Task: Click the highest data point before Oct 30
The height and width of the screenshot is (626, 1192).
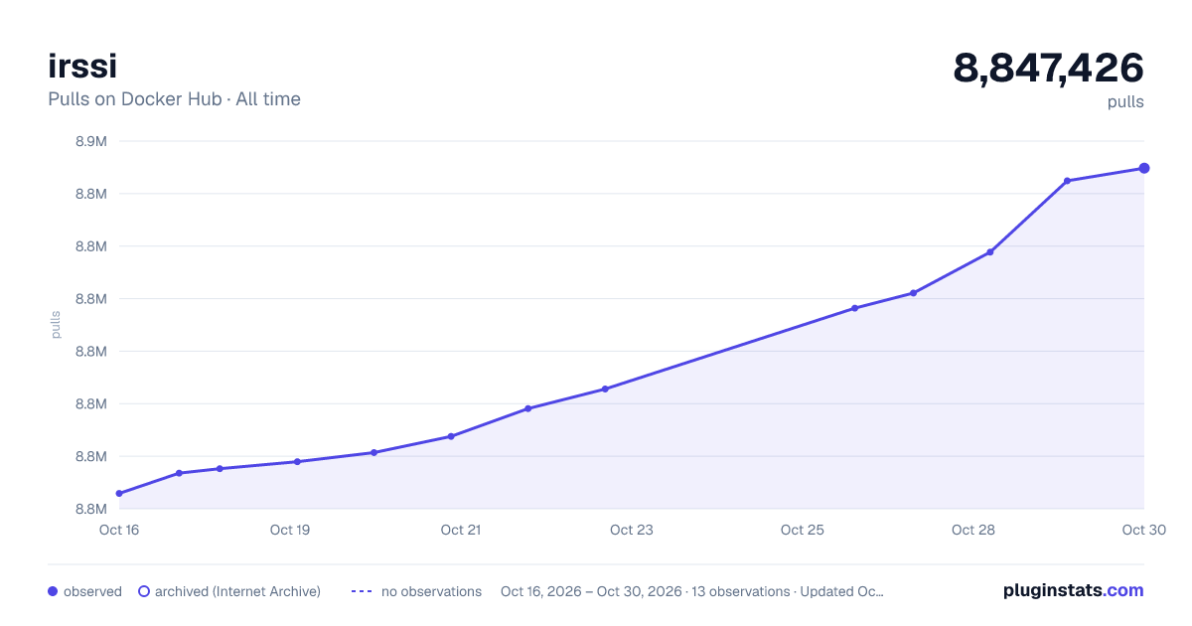Action: (x=1067, y=181)
